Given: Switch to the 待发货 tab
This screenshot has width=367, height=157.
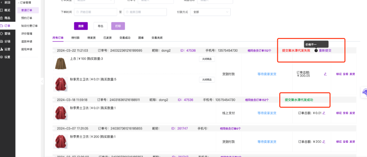Looking at the screenshot, I should (x=91, y=38).
